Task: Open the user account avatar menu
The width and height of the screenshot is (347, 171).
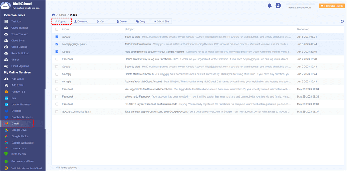Action: (278, 5)
